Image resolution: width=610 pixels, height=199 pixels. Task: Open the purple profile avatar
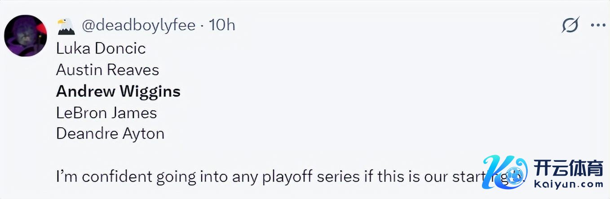coord(26,36)
